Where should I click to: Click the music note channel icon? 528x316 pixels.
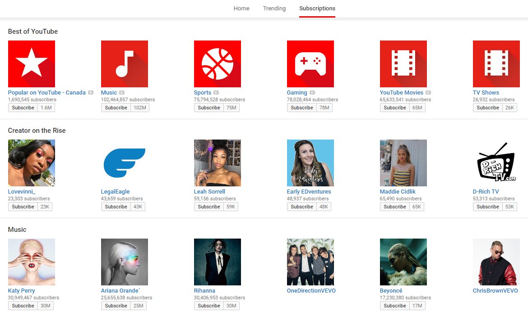125,64
